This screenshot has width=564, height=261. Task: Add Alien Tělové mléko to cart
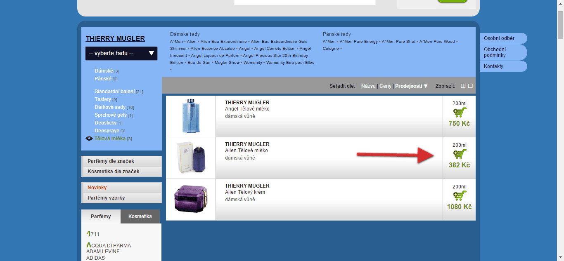tap(460, 154)
